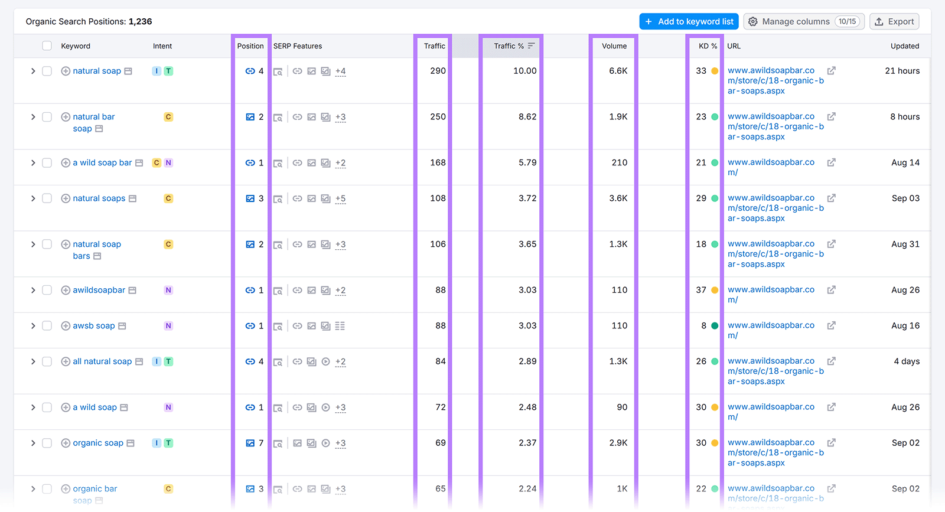This screenshot has width=945, height=512.
Task: Open external link icon for natural soap URL
Action: [831, 71]
